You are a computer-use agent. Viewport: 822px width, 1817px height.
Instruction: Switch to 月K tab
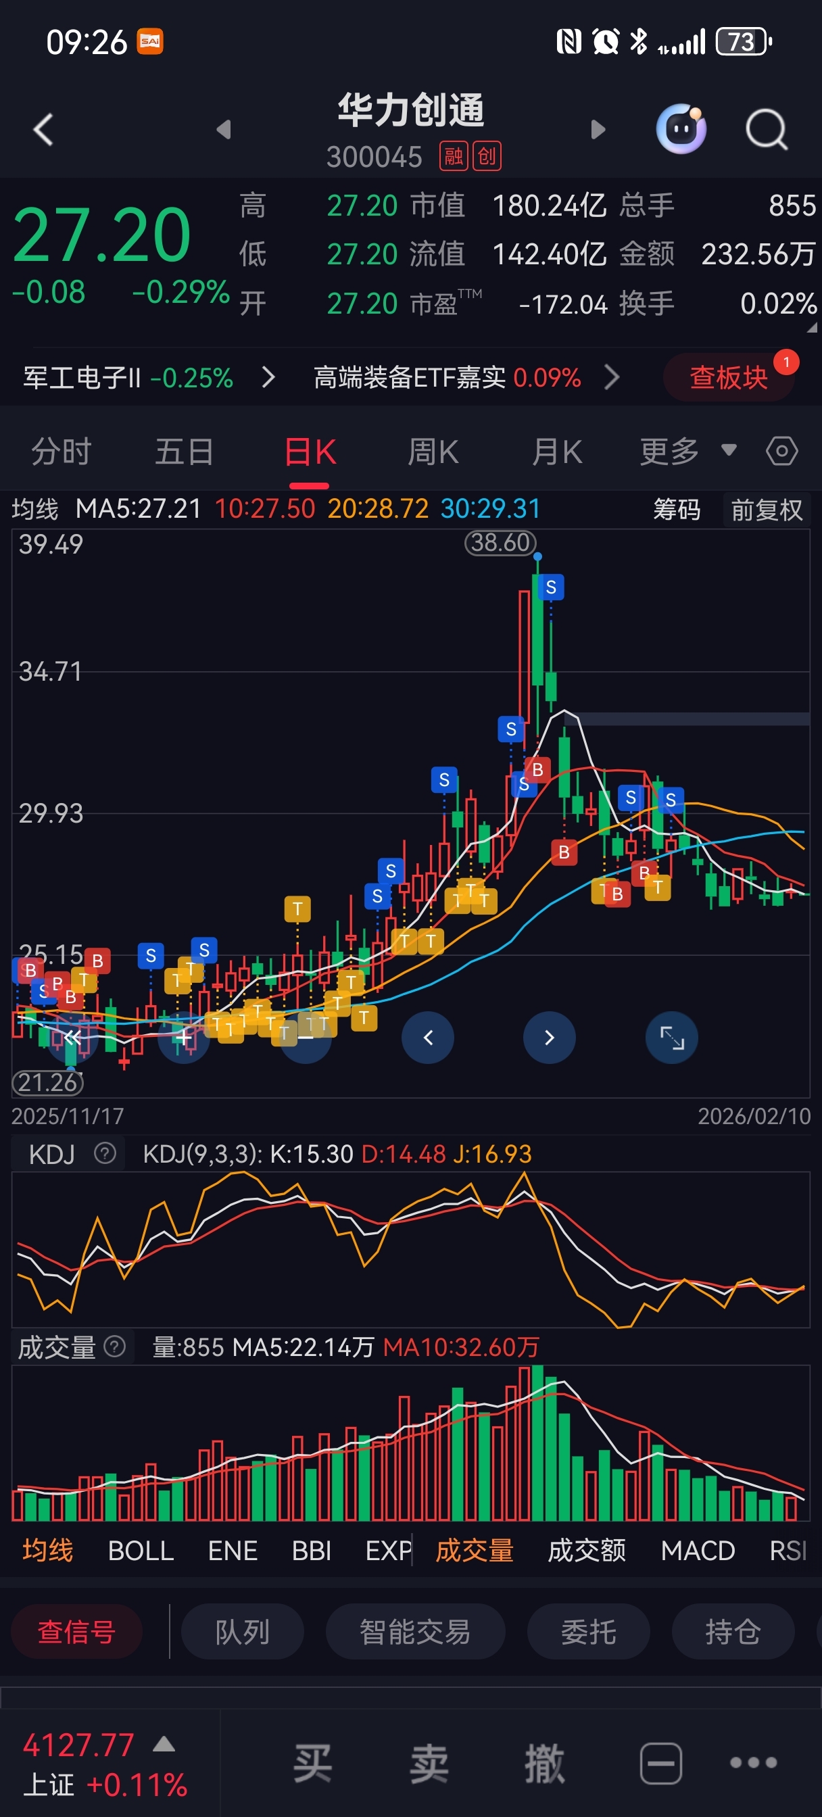(x=558, y=452)
